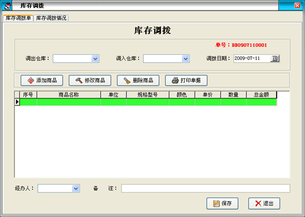Close the 库存调拨 window
This screenshot has width=305, height=217.
pos(297,6)
